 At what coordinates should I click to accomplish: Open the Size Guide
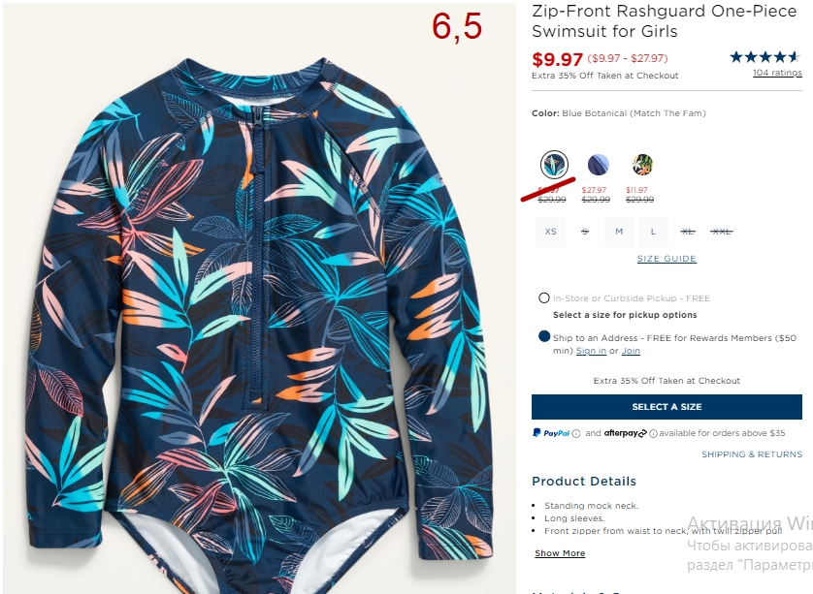667,259
